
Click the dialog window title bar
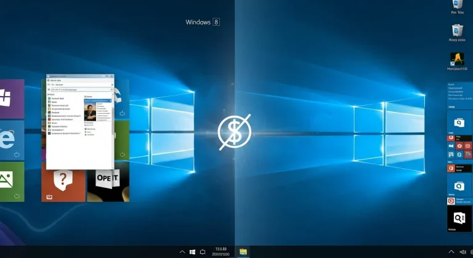(80, 76)
